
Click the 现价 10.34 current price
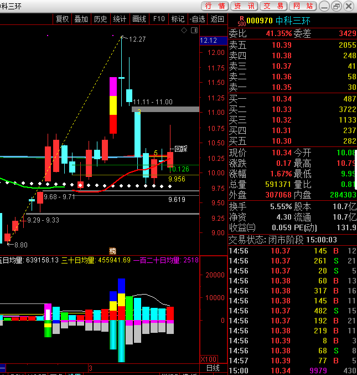282,153
